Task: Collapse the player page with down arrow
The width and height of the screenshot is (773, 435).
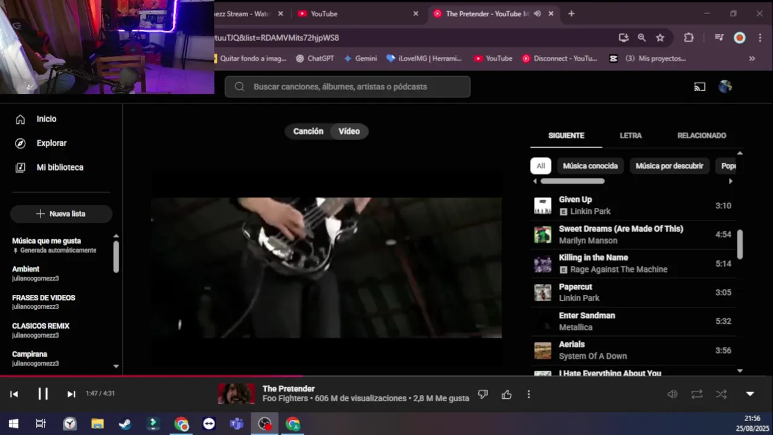Action: tap(750, 394)
